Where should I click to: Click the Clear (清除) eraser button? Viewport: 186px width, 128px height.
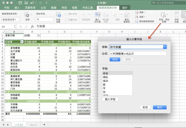click(x=140, y=12)
